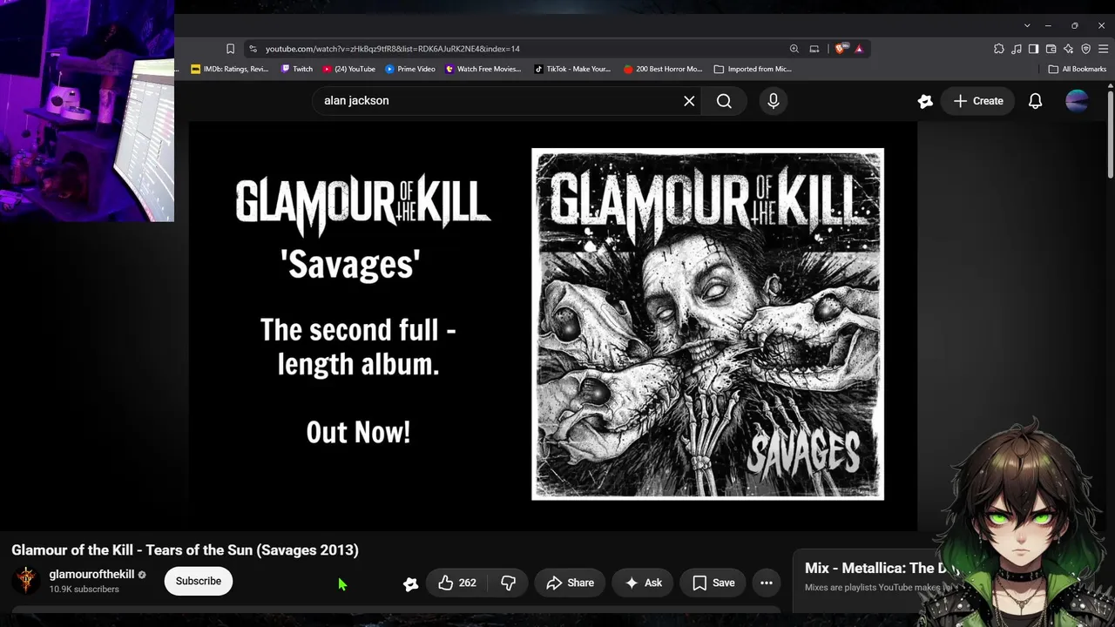Open the Brave VPN shield icon
1115x627 pixels.
coord(1086,49)
